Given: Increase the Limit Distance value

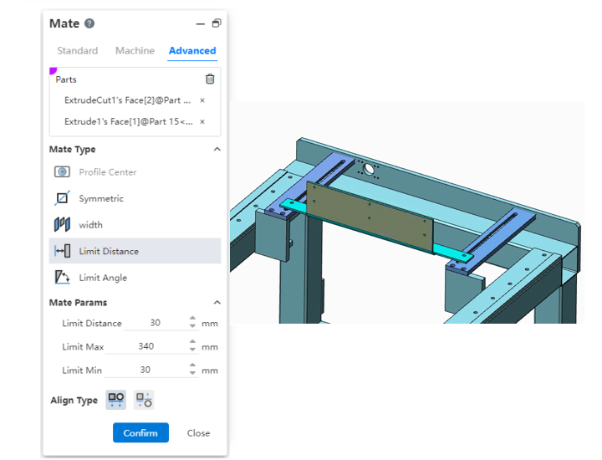Looking at the screenshot, I should (192, 319).
